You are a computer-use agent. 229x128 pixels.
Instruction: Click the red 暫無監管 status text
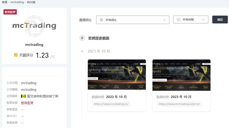(x=27, y=103)
